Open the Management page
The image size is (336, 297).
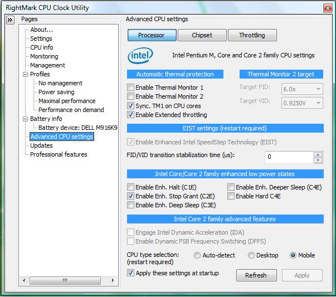pyautogui.click(x=47, y=65)
